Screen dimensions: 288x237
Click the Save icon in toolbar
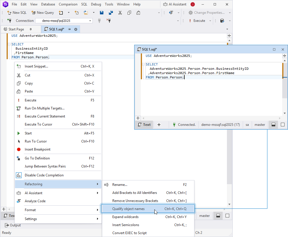102,13
